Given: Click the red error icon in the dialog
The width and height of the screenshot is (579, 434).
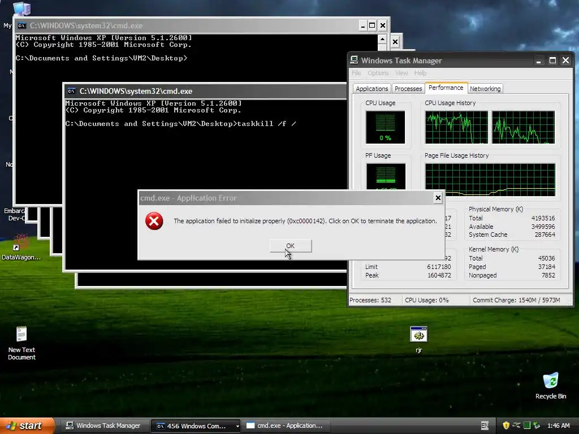Looking at the screenshot, I should (x=154, y=221).
